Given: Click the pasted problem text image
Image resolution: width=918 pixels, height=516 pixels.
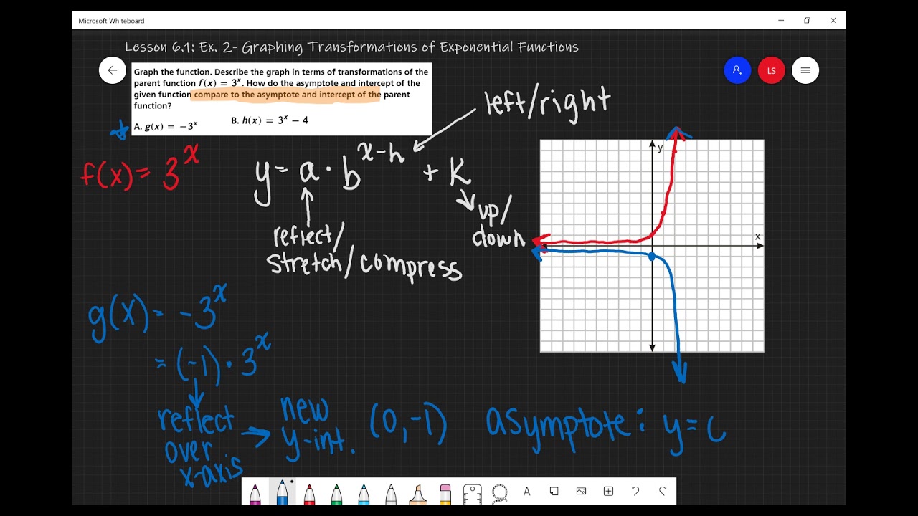Looking at the screenshot, I should click(x=282, y=99).
